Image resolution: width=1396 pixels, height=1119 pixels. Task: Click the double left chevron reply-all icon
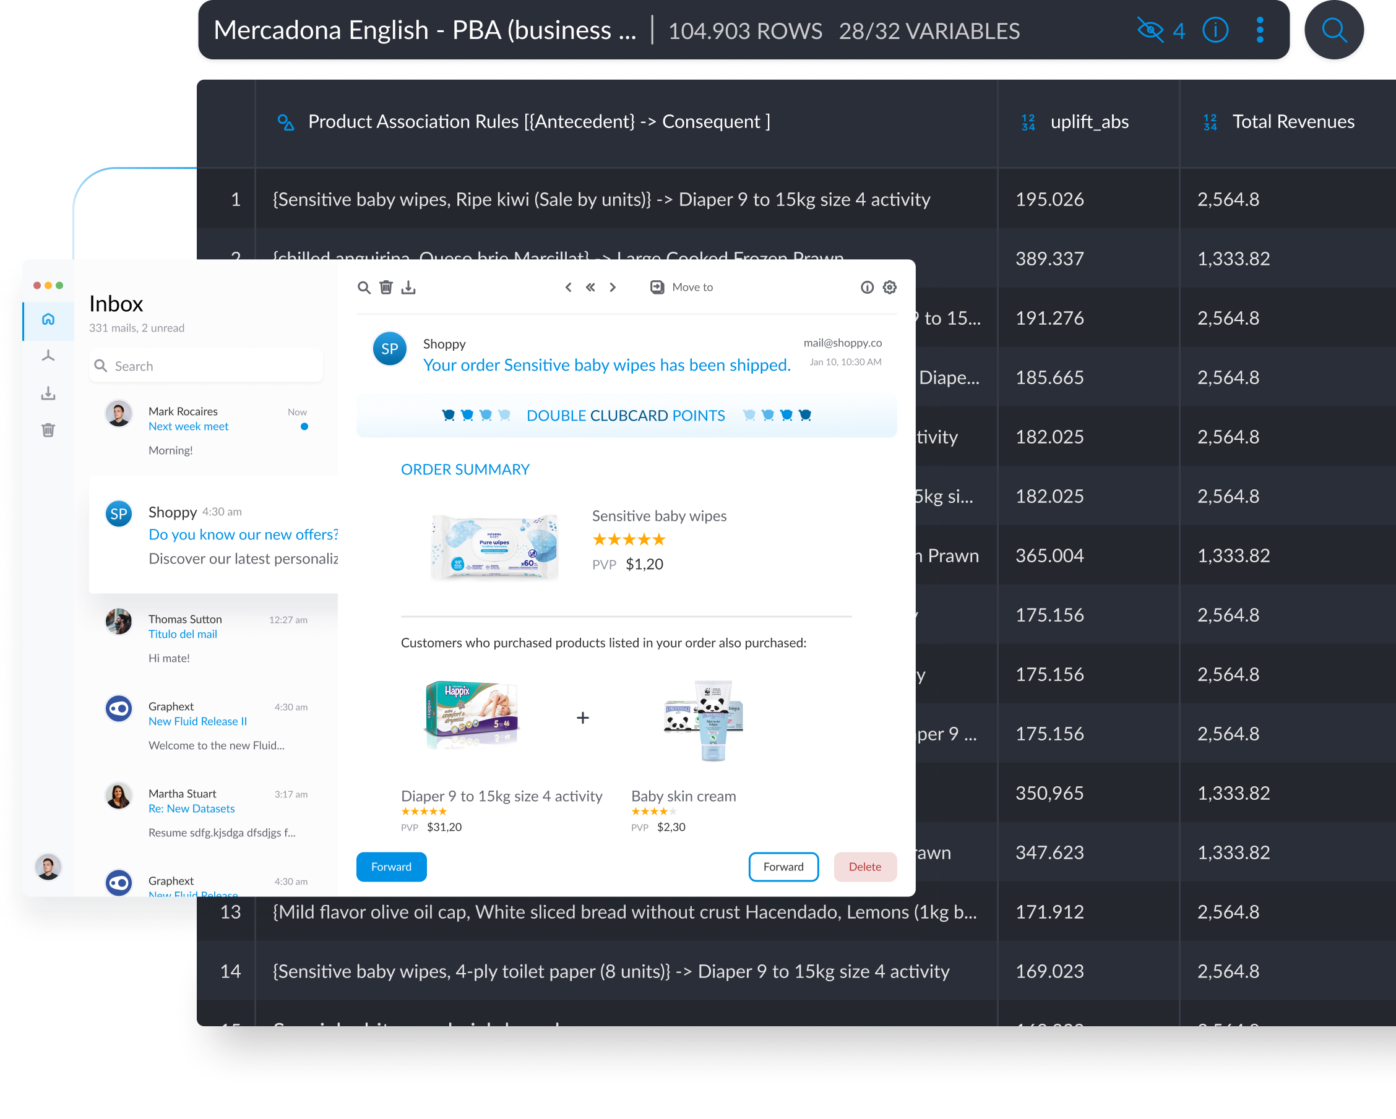pos(590,288)
